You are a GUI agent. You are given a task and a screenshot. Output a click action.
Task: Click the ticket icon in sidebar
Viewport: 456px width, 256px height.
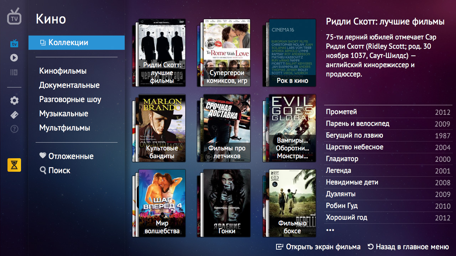click(14, 115)
